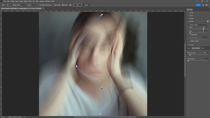Open the Focus value control

34,5
